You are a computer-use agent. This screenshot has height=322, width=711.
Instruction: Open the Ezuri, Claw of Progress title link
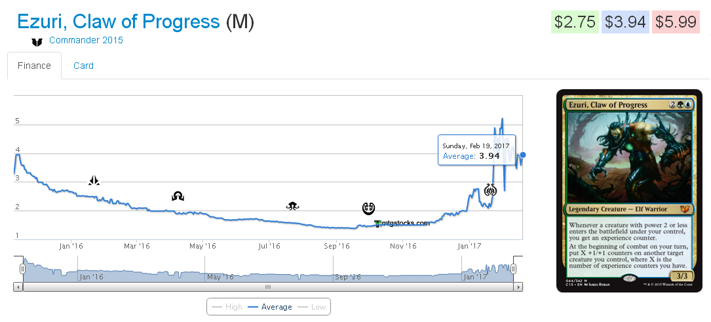click(119, 22)
